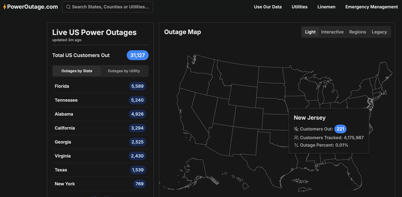Click the PowerOutage.com lightning bolt logo
402x197 pixels.
tap(4, 7)
